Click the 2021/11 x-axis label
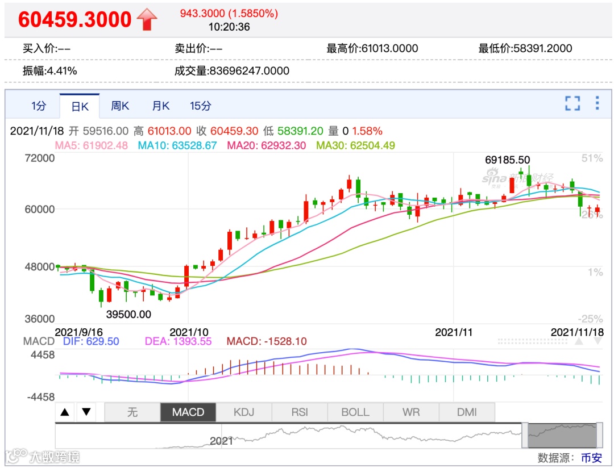Screen dimensions: 614x468 (x=454, y=333)
